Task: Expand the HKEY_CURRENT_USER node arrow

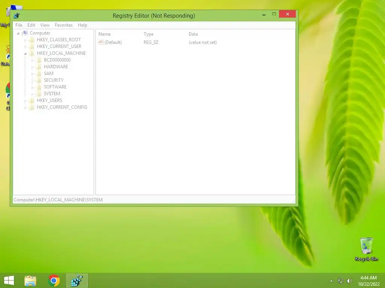Action: click(25, 47)
